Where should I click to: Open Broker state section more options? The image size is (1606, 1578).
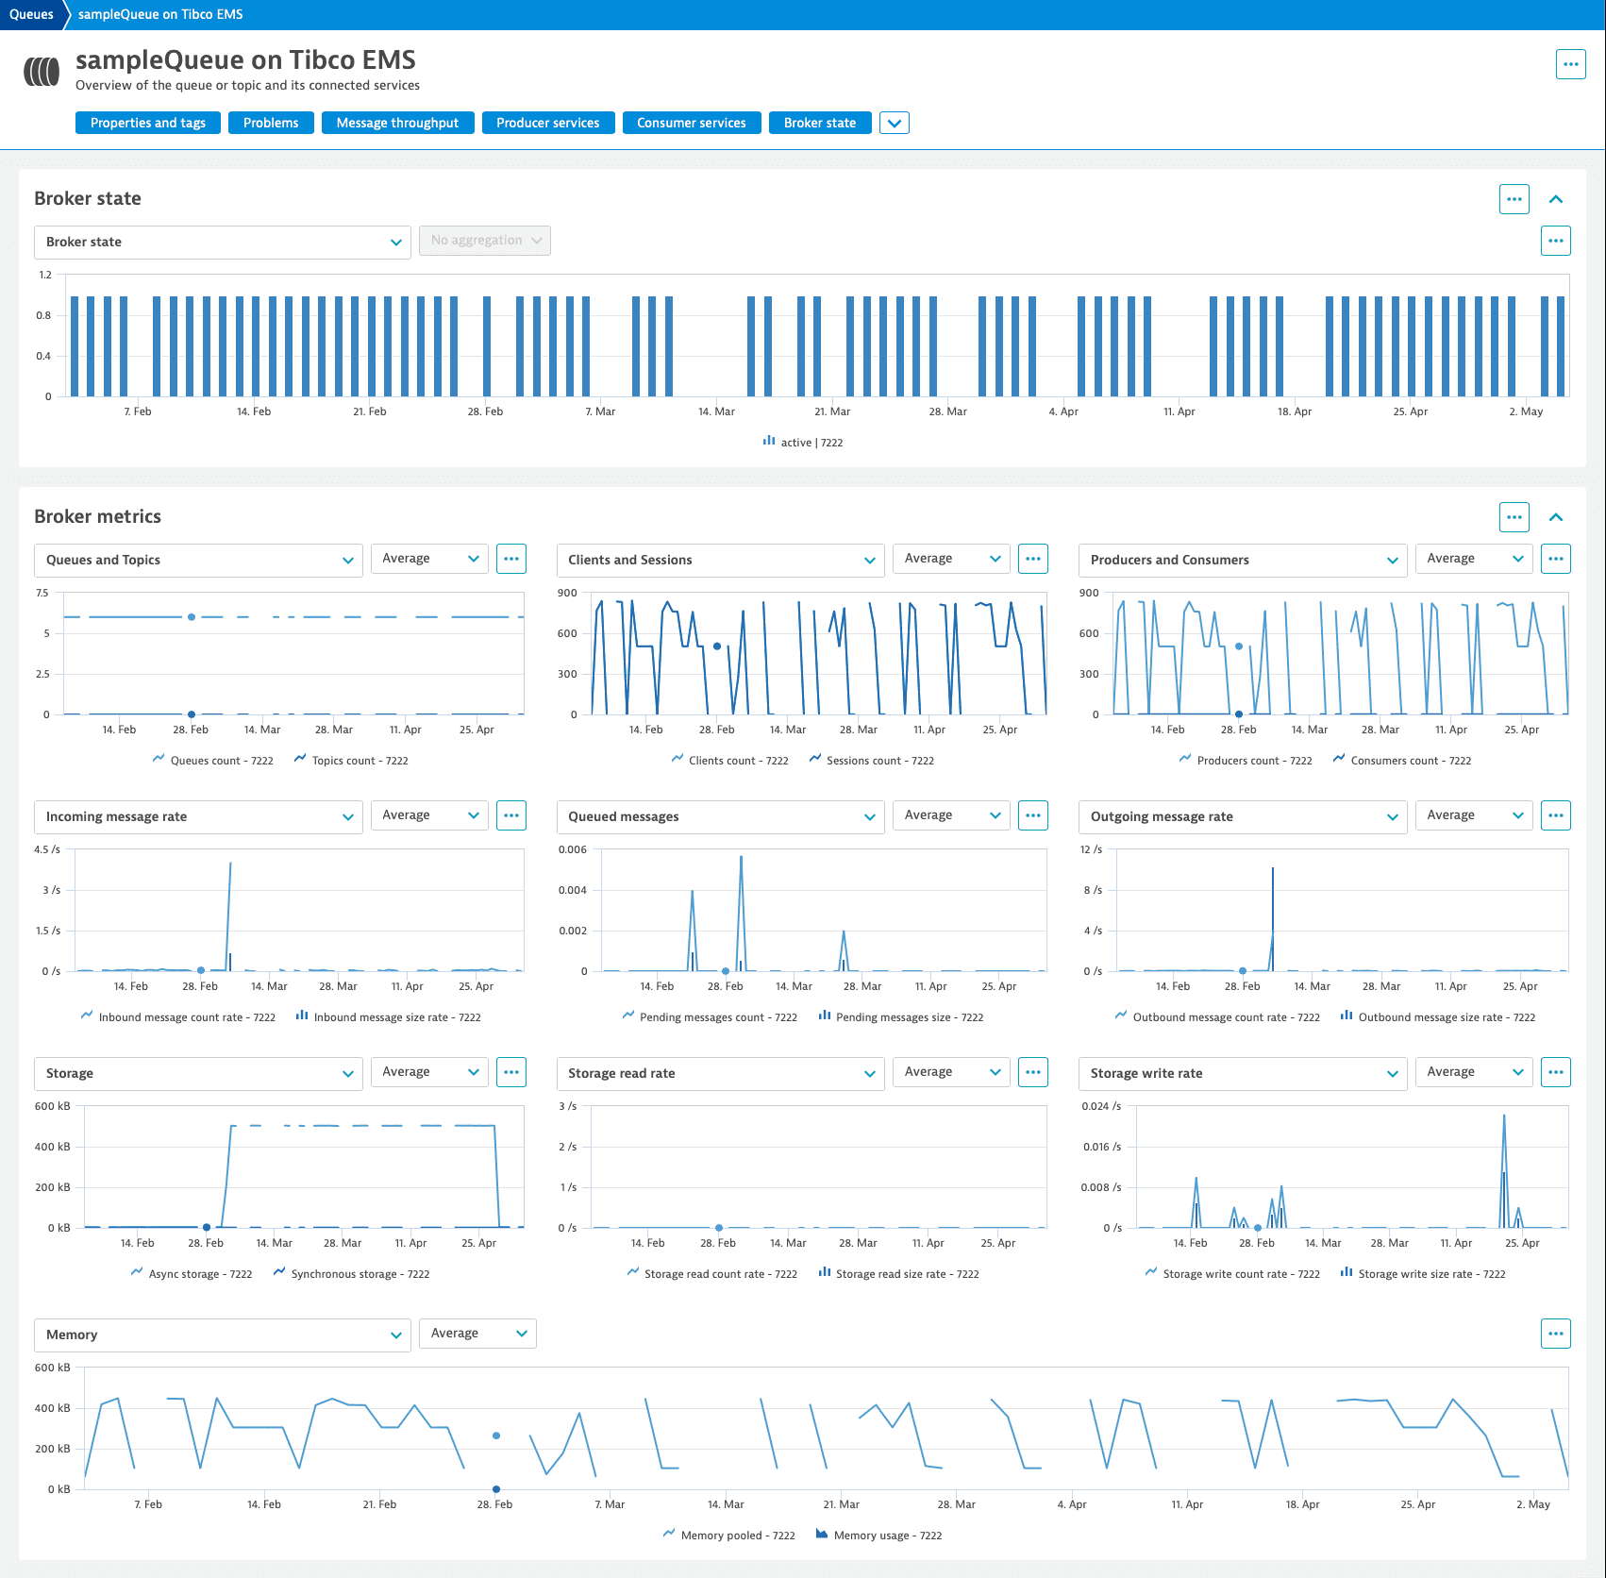1514,199
